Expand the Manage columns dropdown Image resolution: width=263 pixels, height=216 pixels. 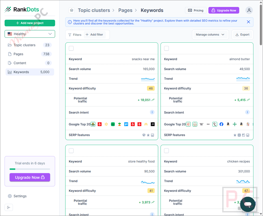[210, 35]
